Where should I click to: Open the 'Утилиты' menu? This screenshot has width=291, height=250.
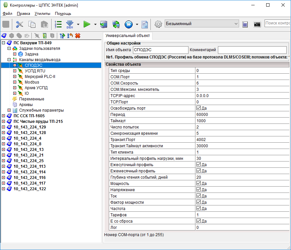[x=42, y=14]
